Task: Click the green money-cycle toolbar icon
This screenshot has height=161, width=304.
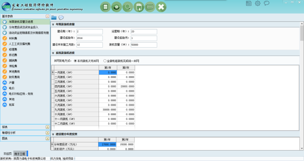Action: click(116, 7)
